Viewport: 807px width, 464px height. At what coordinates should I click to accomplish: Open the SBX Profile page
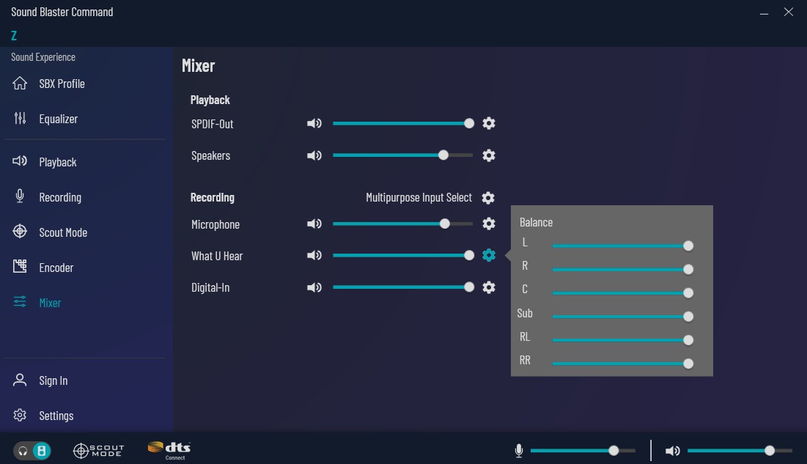[x=62, y=84]
